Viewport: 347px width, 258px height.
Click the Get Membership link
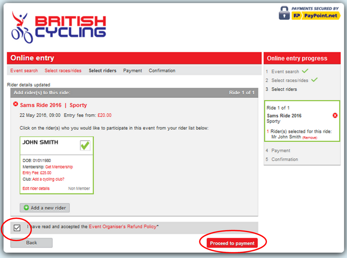[x=59, y=167]
